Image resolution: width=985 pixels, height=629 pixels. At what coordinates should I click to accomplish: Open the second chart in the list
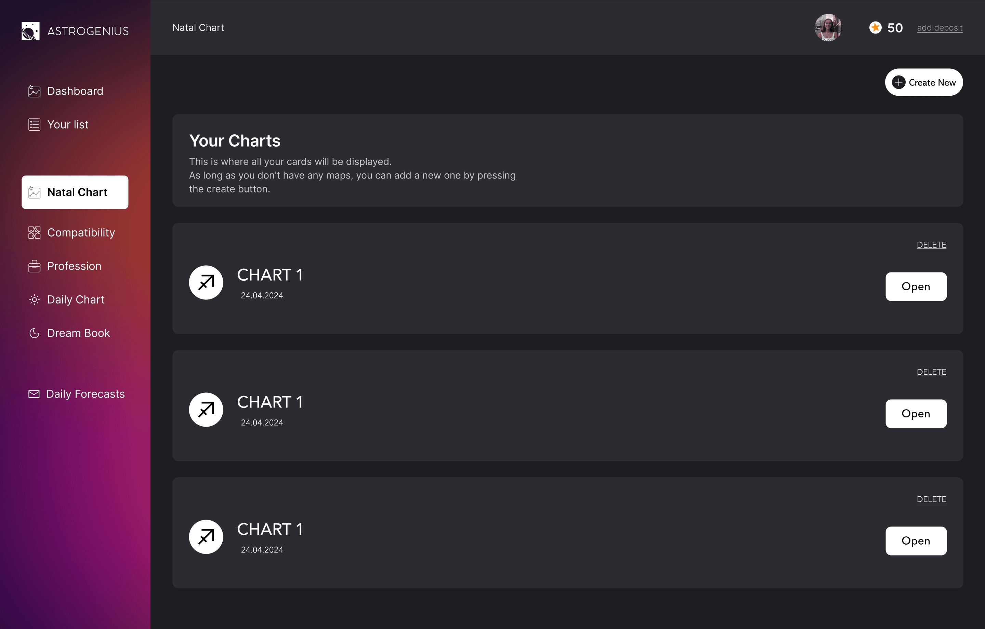click(x=916, y=414)
